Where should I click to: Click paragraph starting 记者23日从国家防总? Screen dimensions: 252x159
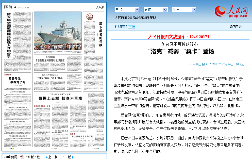click(x=179, y=145)
